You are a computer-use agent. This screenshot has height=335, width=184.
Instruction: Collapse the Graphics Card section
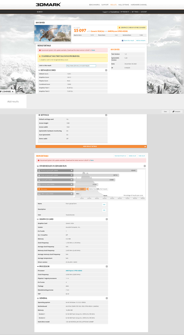(x=107, y=219)
